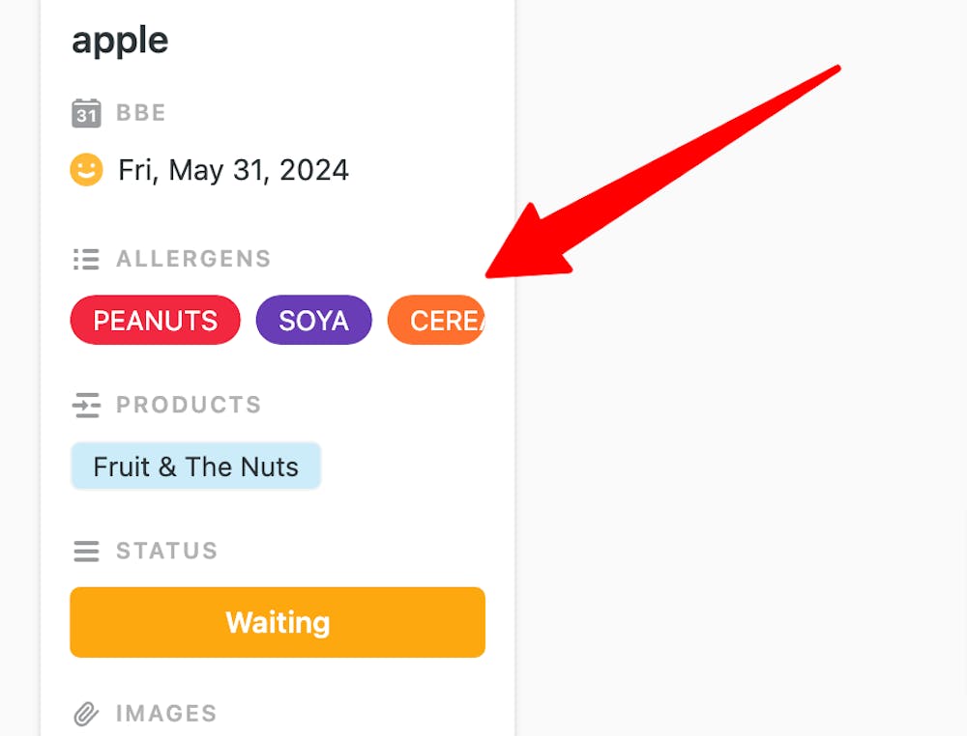
Task: Open the Fruit & The Nuts product
Action: tap(195, 467)
